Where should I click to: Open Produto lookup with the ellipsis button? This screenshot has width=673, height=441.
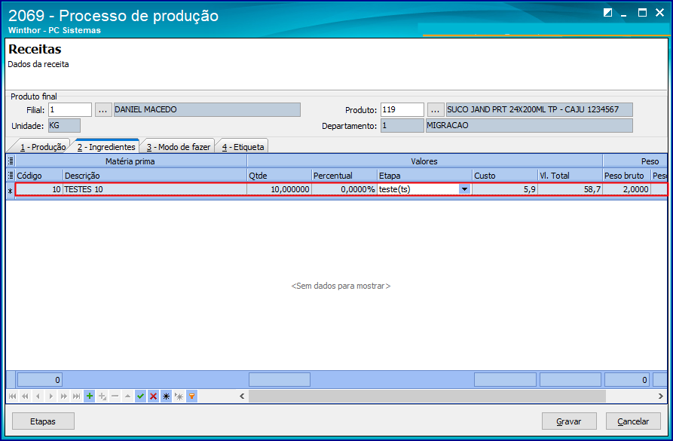pos(436,110)
